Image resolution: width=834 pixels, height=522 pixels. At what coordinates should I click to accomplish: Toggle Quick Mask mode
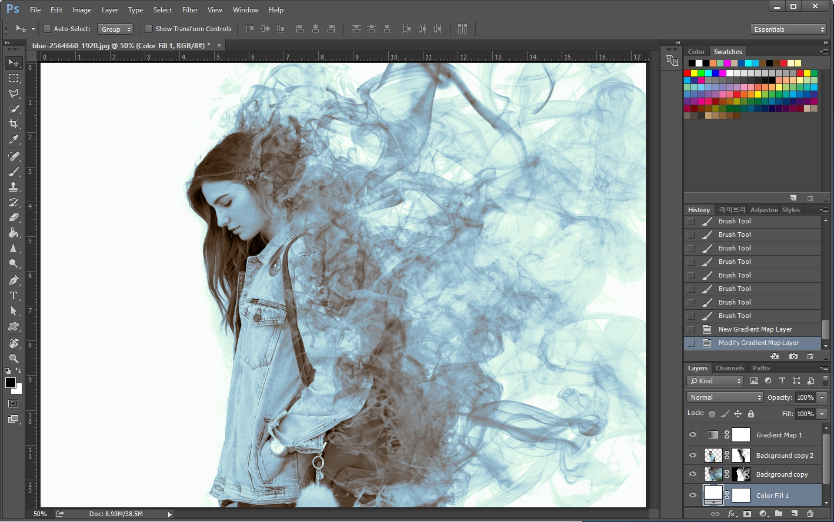coord(14,404)
